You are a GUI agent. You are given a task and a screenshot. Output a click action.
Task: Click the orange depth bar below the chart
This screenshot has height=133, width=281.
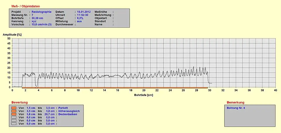coord(114,87)
